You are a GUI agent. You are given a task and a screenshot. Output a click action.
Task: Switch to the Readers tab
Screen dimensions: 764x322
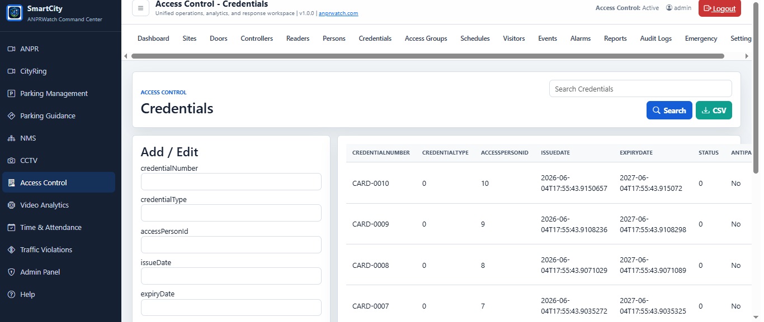click(x=298, y=39)
